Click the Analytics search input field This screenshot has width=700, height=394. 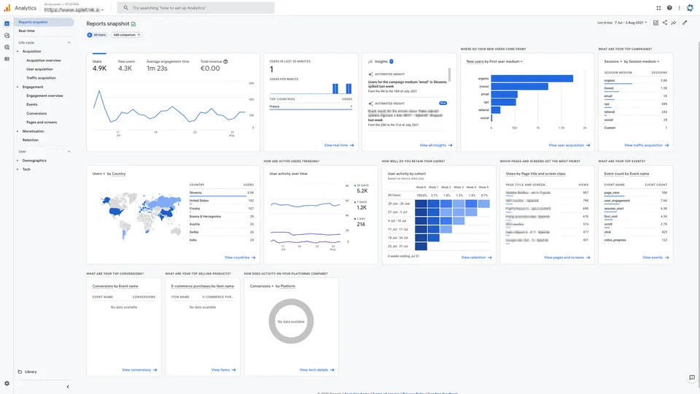click(195, 7)
